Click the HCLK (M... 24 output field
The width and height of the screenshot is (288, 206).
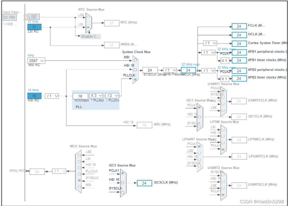tap(239, 35)
